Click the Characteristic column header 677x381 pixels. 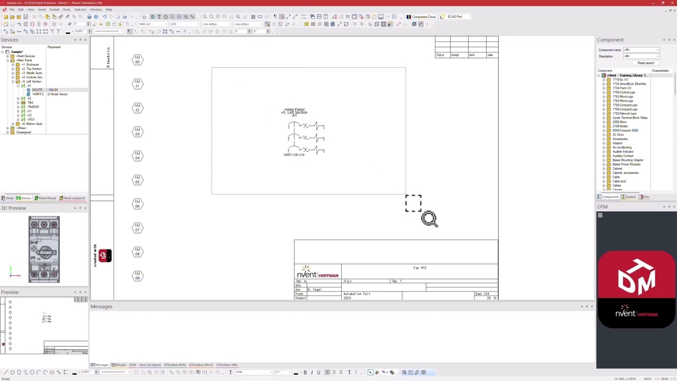pyautogui.click(x=660, y=70)
